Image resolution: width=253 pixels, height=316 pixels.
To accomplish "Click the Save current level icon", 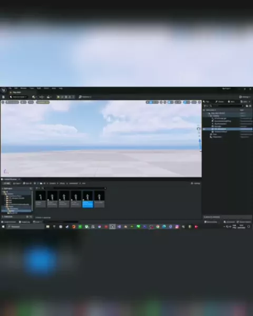I will coord(3,97).
